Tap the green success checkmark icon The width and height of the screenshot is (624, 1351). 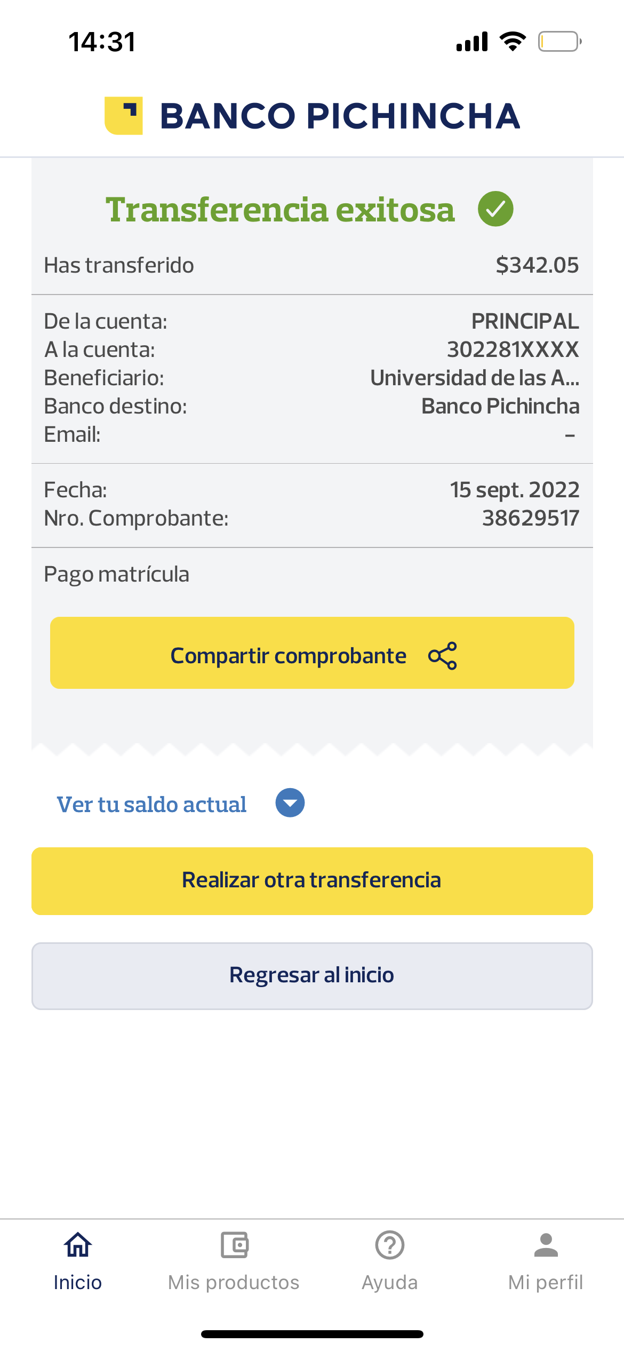[x=495, y=209]
